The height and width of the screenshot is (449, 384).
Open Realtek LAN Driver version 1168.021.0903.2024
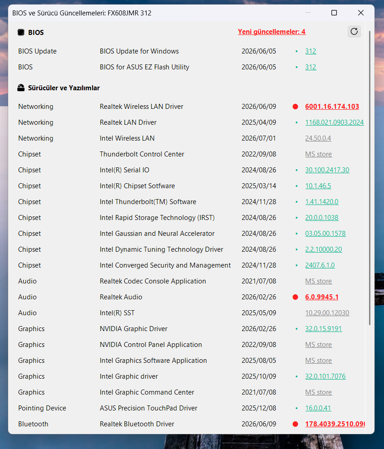pos(334,122)
